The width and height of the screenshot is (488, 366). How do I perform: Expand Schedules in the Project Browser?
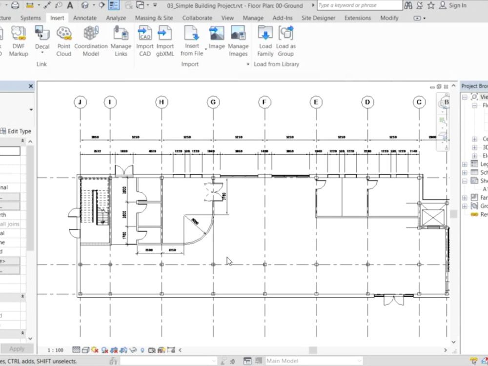(465, 172)
